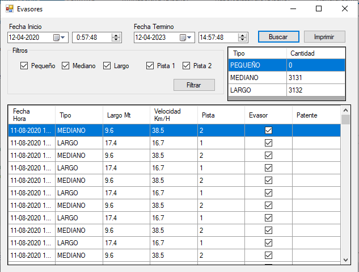This screenshot has width=359, height=272.
Task: Open the Fecha Inicio calendar picker
Action: (59, 37)
